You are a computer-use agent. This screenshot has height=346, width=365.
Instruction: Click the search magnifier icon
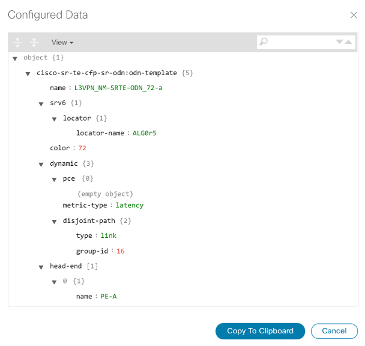click(264, 41)
